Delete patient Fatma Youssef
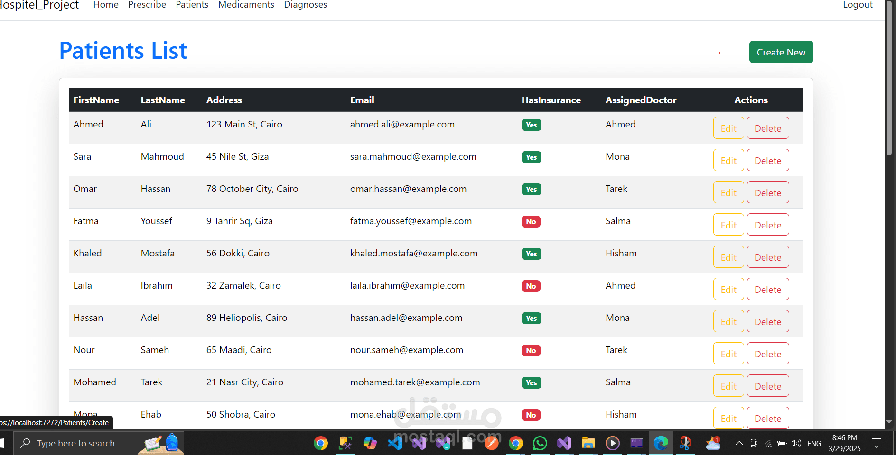This screenshot has width=896, height=455. click(768, 225)
